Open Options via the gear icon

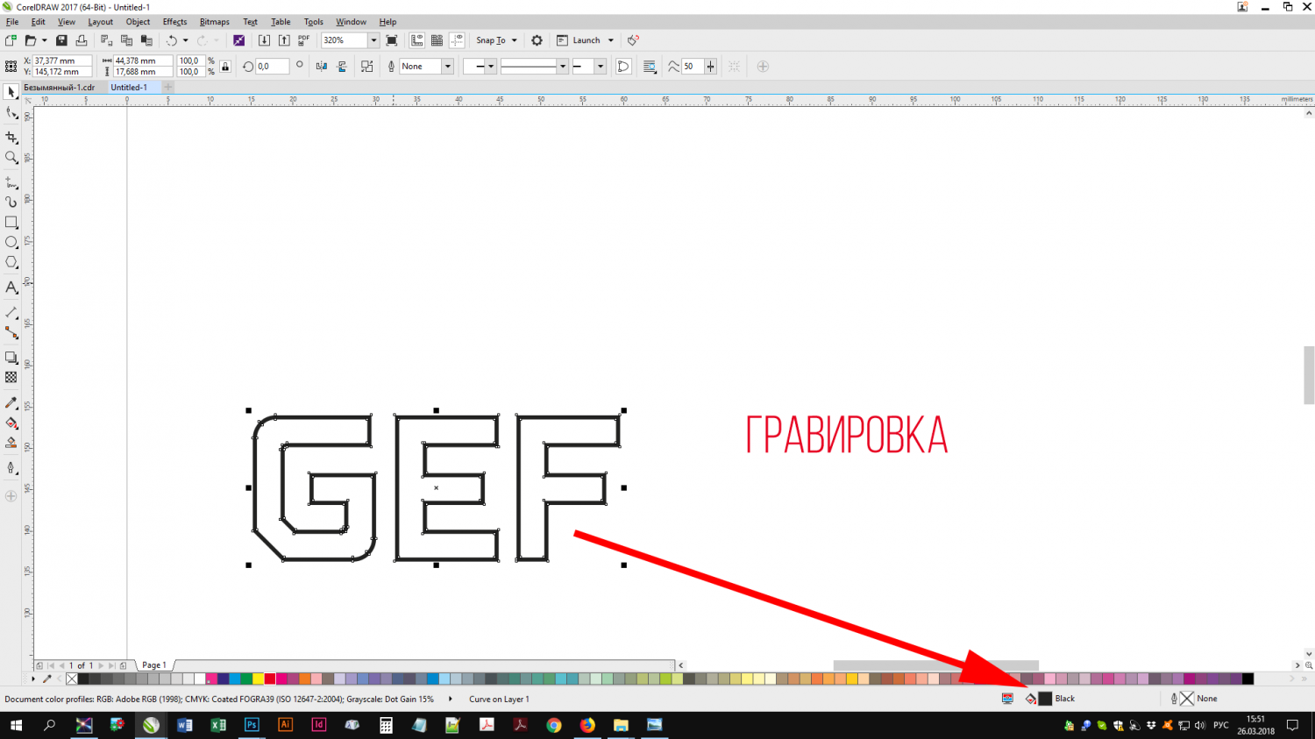537,40
